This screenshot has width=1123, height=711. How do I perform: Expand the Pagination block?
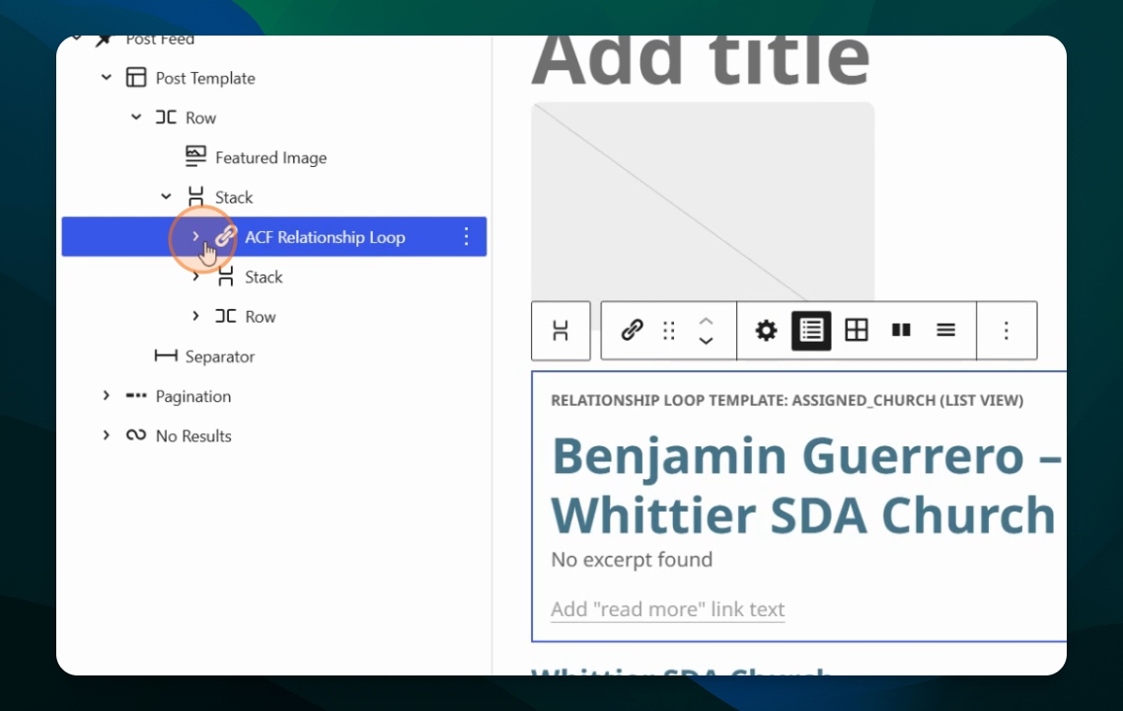click(107, 396)
